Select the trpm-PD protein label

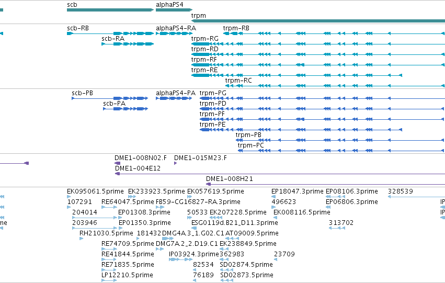pos(213,104)
